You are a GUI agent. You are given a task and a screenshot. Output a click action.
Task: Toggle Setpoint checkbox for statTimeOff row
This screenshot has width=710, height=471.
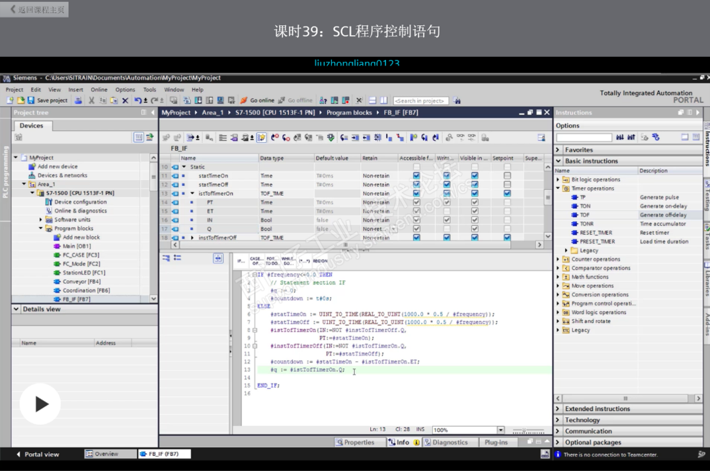click(x=507, y=185)
